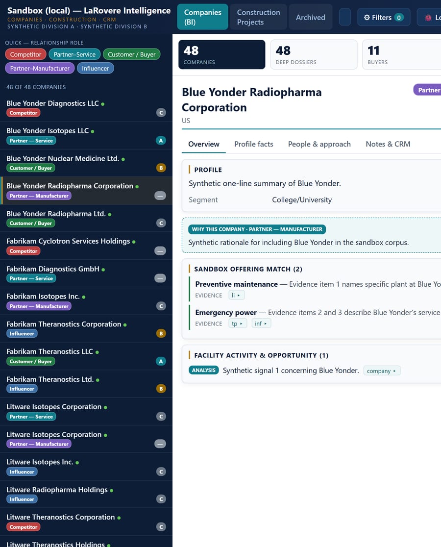Click grade C badge for Blue Yonder Radiopharma Ltd.
The height and width of the screenshot is (547, 441).
161,223
